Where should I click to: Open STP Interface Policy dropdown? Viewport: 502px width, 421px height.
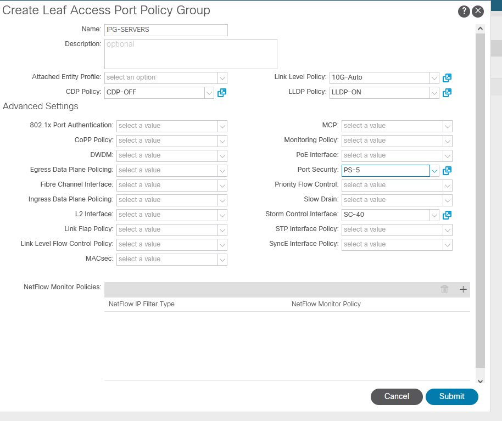(447, 229)
